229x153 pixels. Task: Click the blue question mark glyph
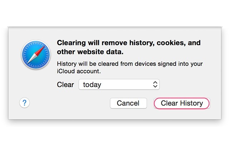pos(25,103)
